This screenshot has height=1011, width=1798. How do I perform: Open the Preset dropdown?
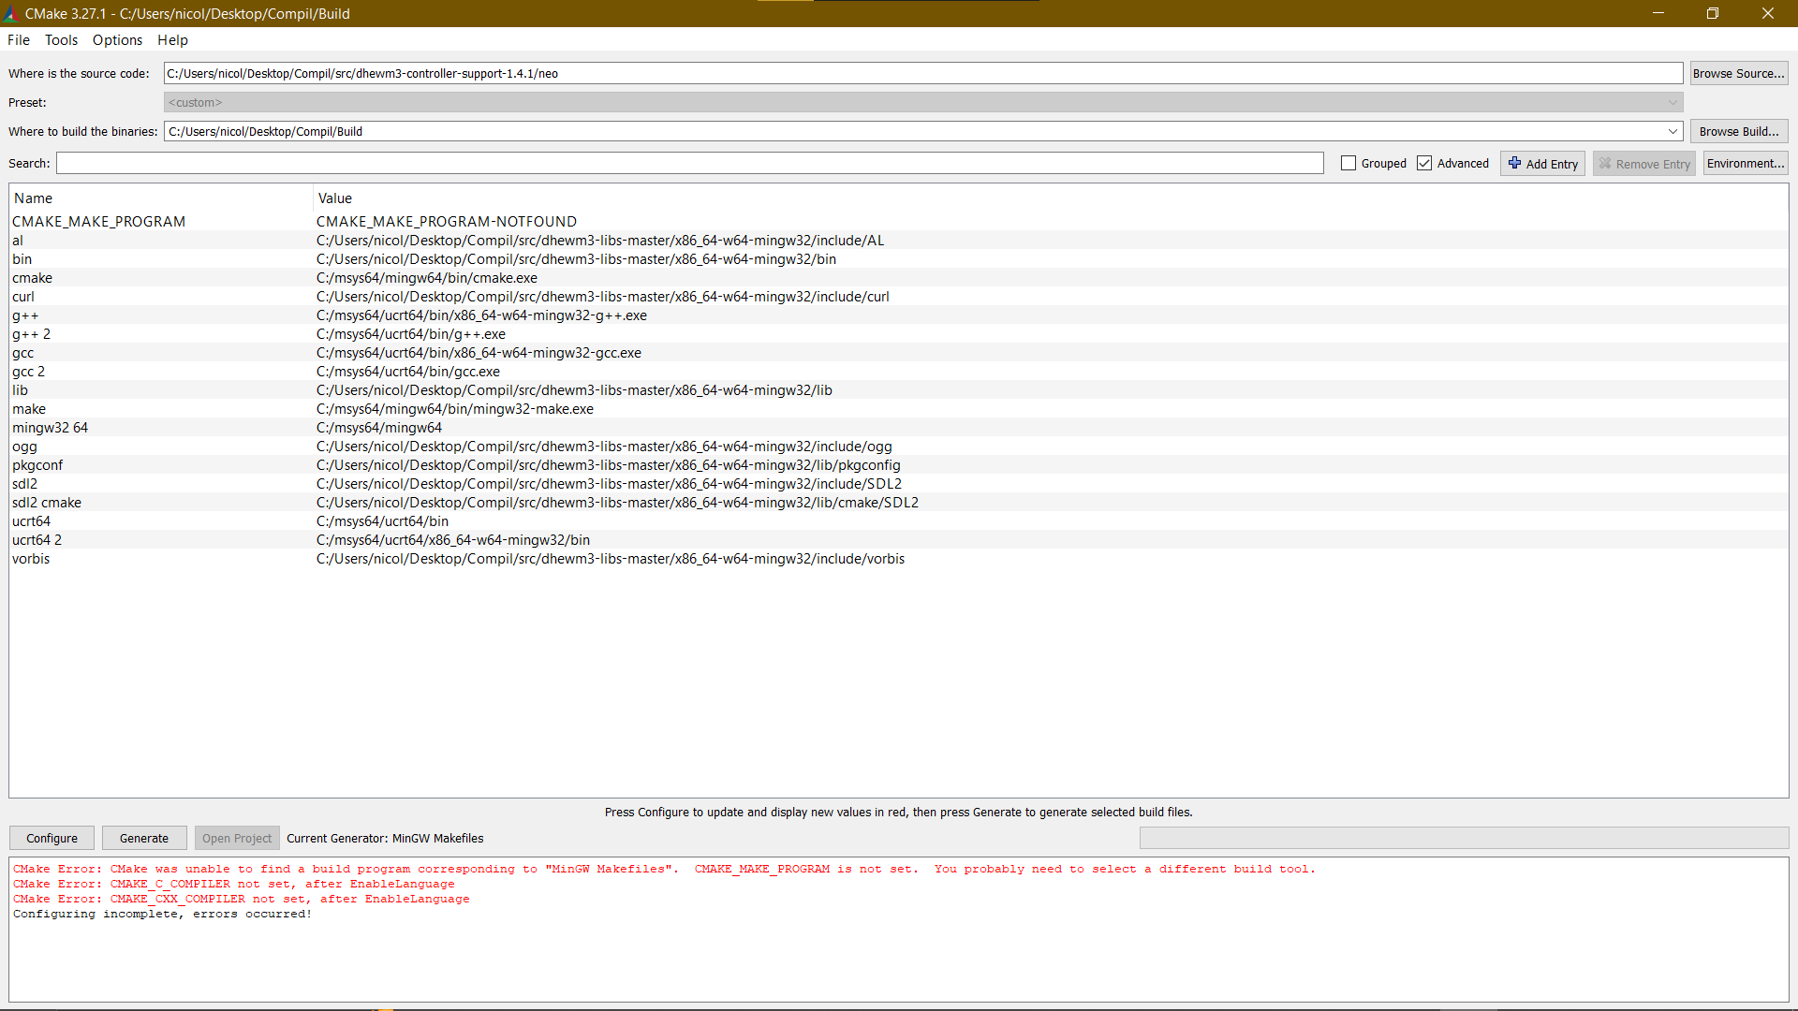point(1673,102)
